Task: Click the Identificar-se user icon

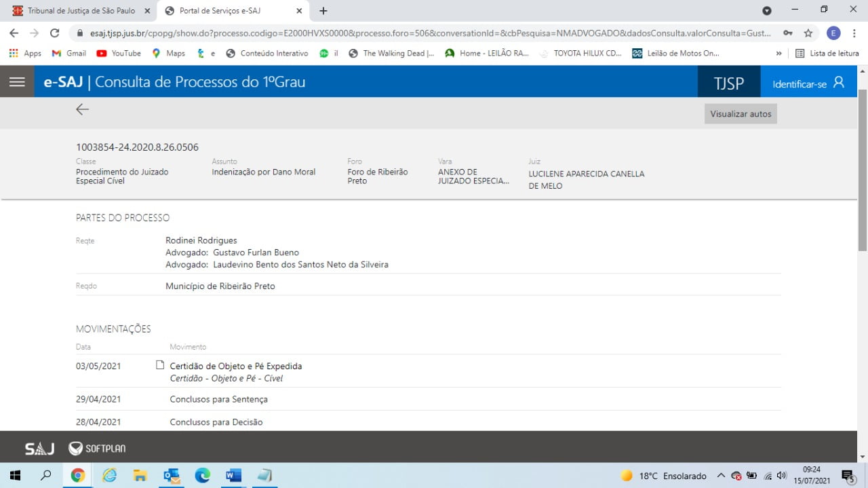Action: tap(839, 83)
